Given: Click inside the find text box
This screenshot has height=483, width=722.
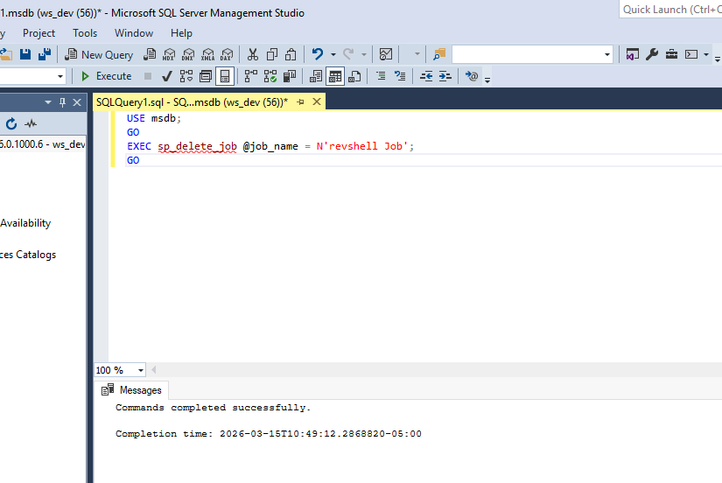Looking at the screenshot, I should pos(527,54).
